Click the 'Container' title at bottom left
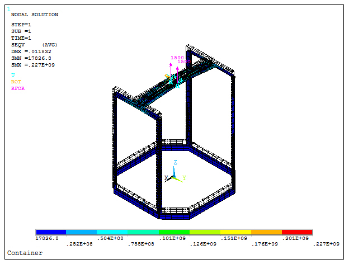Screen dimensions: 349x264 (x=25, y=253)
